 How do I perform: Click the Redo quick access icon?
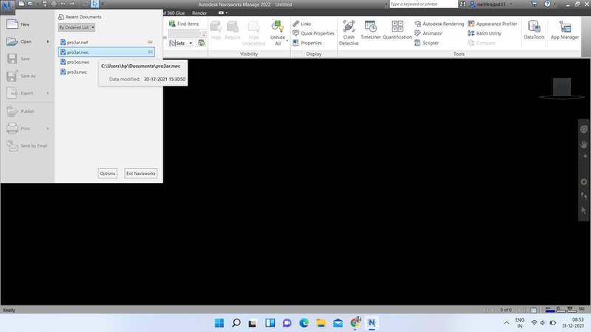click(x=72, y=4)
